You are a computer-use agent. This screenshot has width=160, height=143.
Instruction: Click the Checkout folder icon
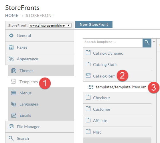(x=88, y=97)
